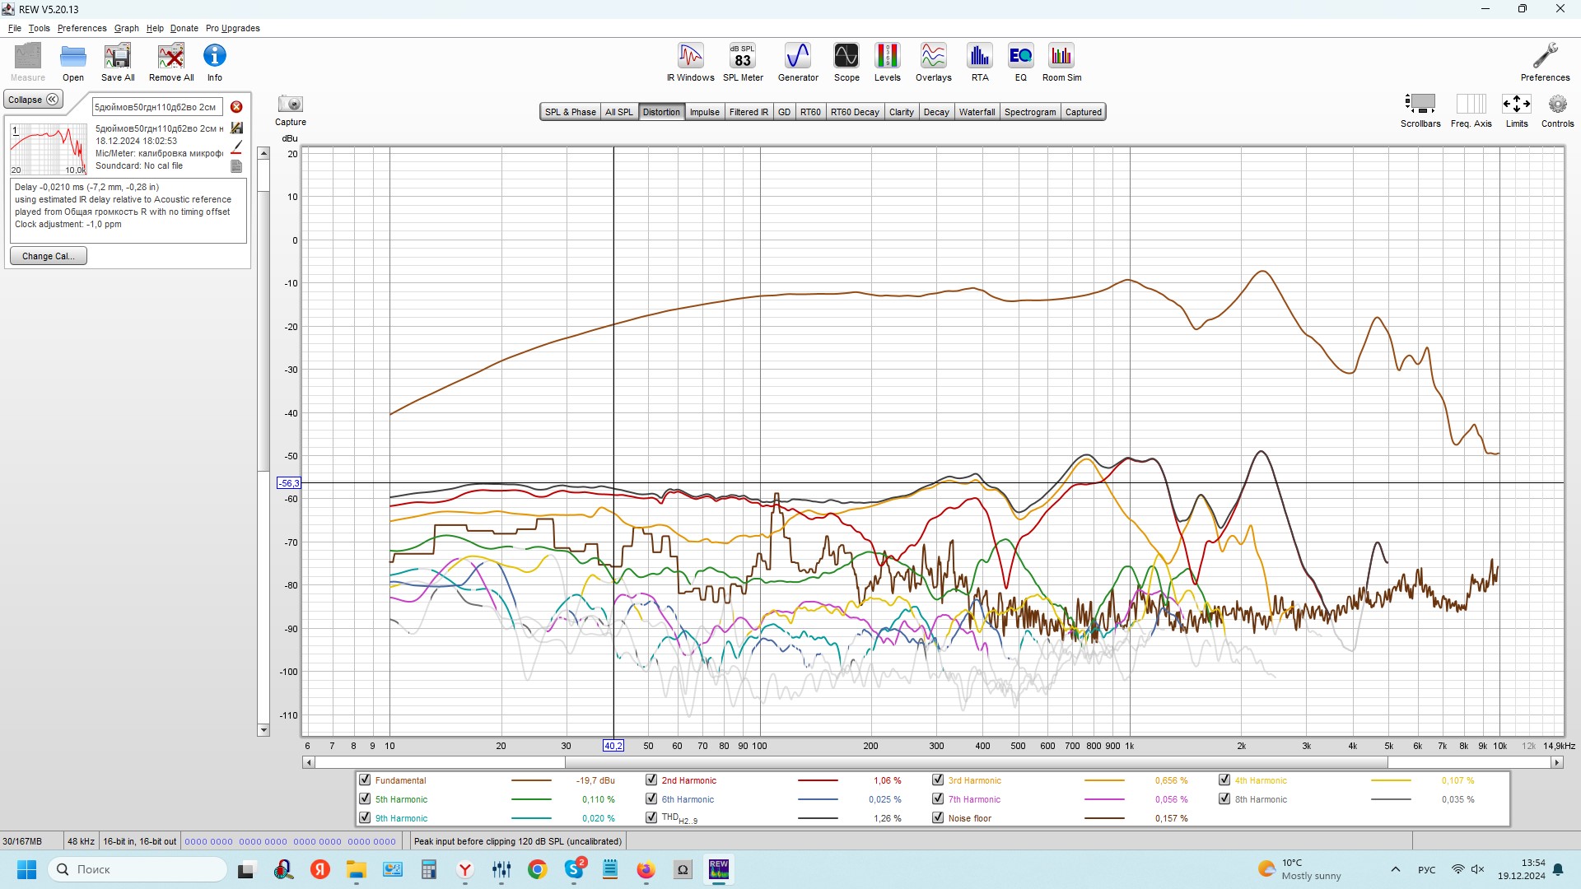Image resolution: width=1581 pixels, height=889 pixels.
Task: Open the Graph menu
Action: point(126,28)
